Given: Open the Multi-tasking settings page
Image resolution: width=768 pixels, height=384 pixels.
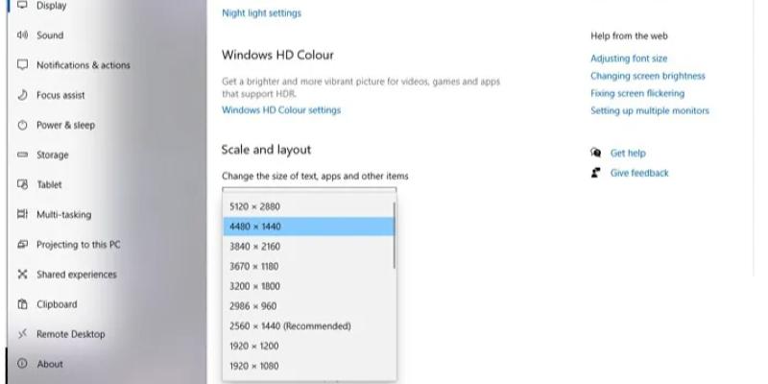Looking at the screenshot, I should click(63, 214).
